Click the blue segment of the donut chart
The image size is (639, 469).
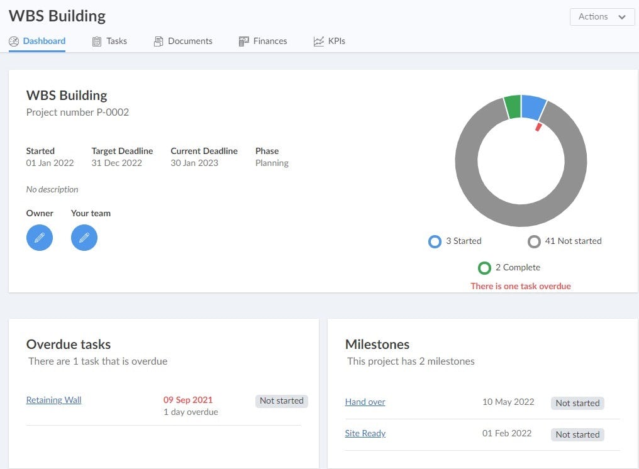[533, 108]
